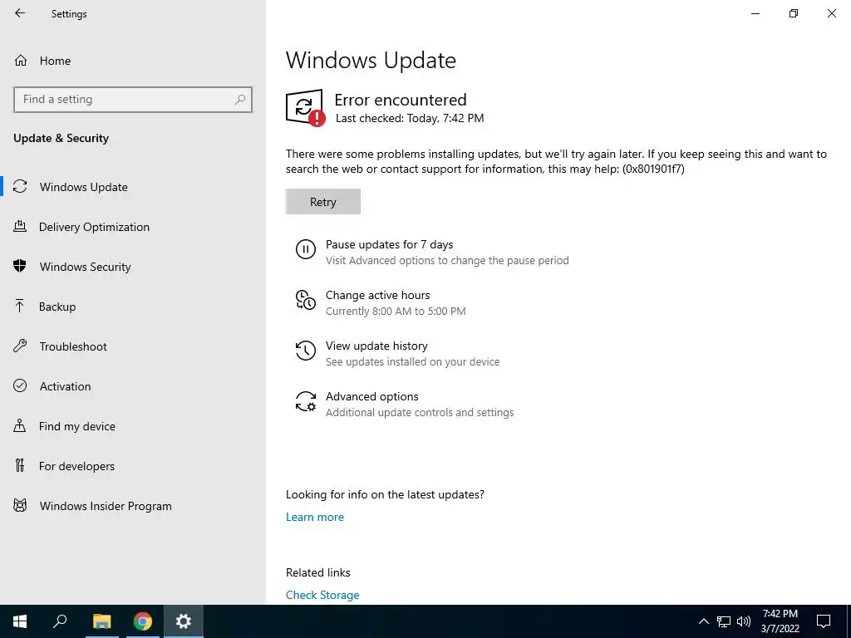This screenshot has height=638, width=851.
Task: Open the Windows Start menu
Action: (20, 621)
